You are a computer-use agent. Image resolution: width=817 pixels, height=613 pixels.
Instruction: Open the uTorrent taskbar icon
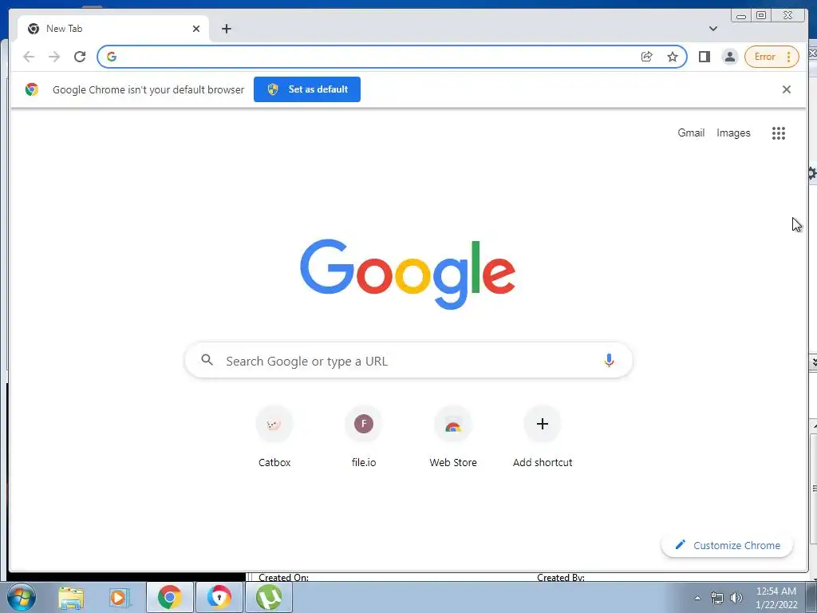click(269, 597)
